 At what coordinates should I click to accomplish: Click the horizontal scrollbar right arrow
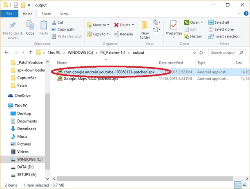[x=247, y=179]
